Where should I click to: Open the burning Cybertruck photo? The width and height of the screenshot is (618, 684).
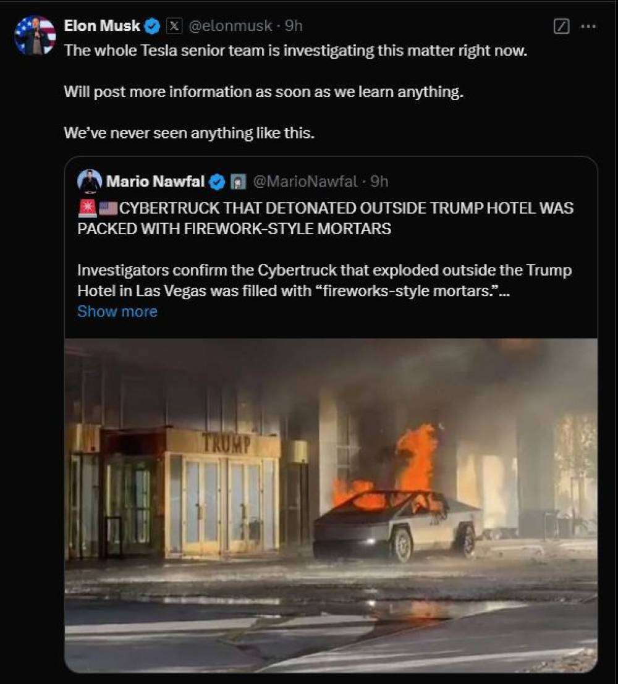tap(331, 505)
